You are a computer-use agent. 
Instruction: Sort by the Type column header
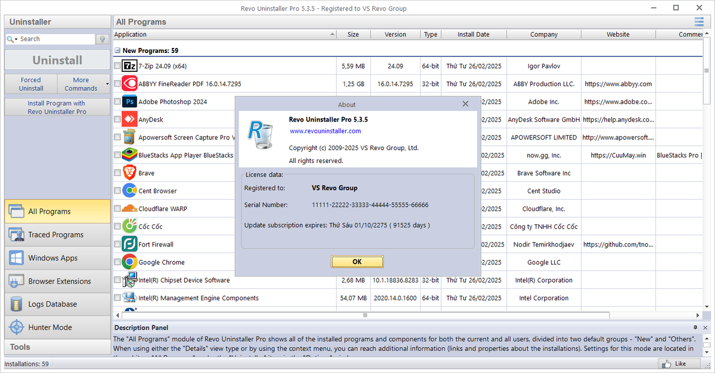tap(431, 35)
